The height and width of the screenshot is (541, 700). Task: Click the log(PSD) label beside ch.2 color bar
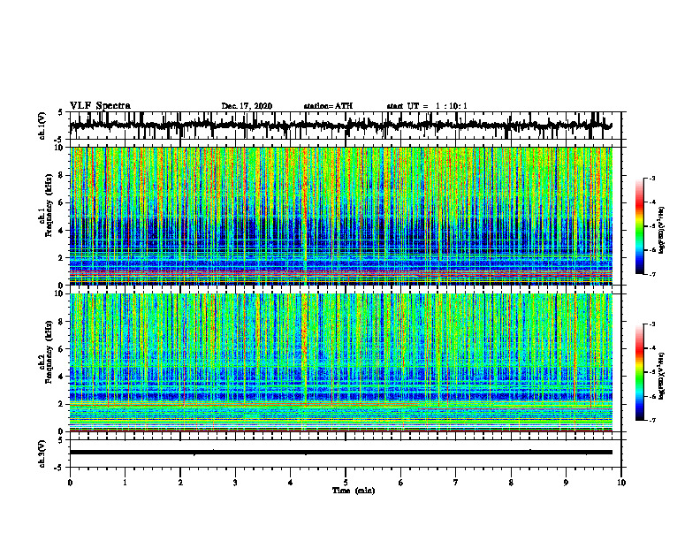click(x=662, y=375)
